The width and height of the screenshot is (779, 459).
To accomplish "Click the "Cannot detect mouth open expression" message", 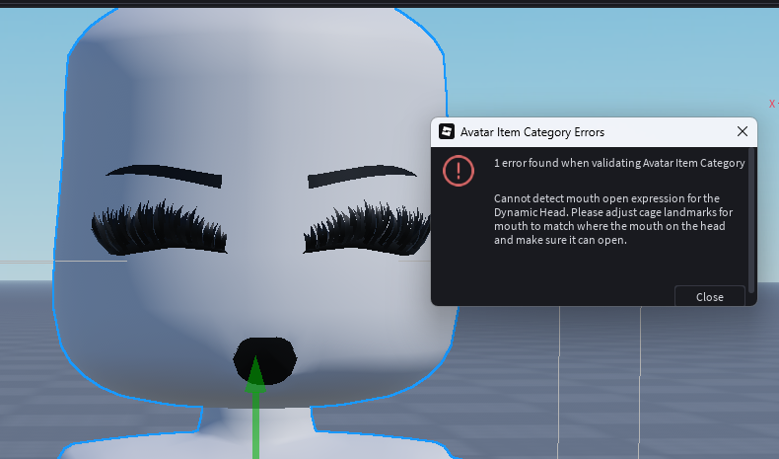I will tap(613, 219).
